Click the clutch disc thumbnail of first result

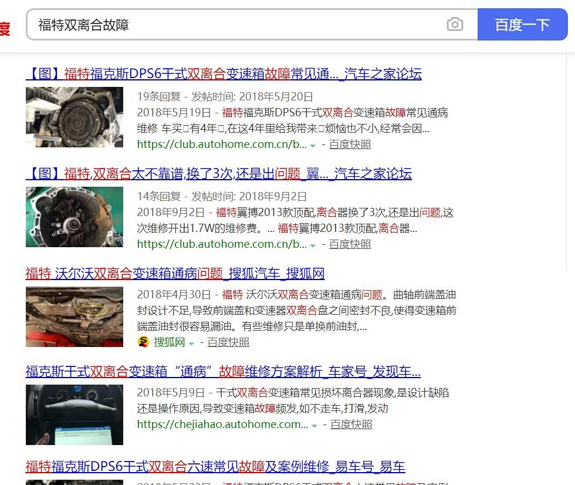[75, 117]
